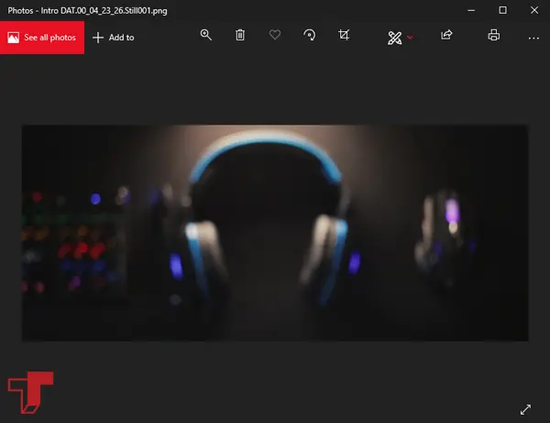Open the Add to menu

coord(114,38)
